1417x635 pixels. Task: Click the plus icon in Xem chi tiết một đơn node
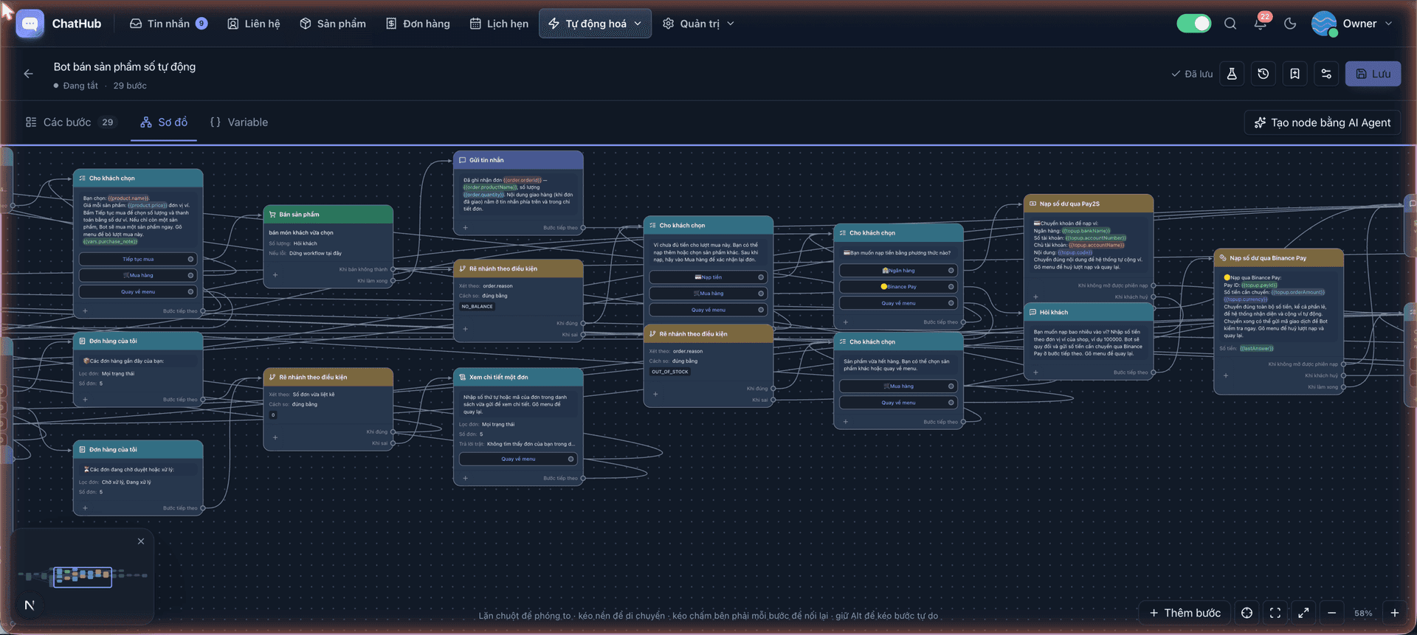465,478
